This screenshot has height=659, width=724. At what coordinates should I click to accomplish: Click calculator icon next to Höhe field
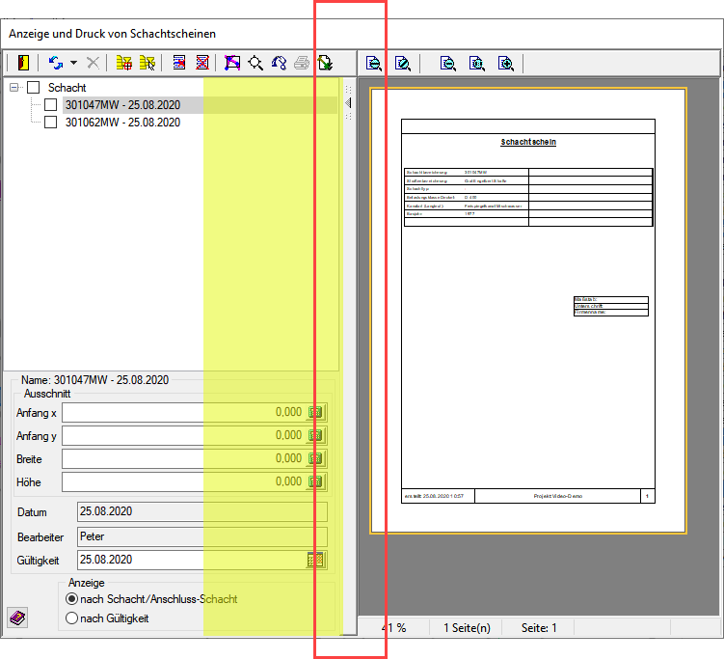coord(315,481)
